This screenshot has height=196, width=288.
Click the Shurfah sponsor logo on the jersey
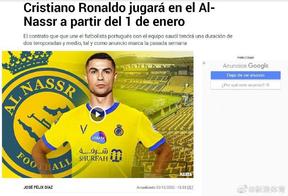pyautogui.click(x=101, y=155)
